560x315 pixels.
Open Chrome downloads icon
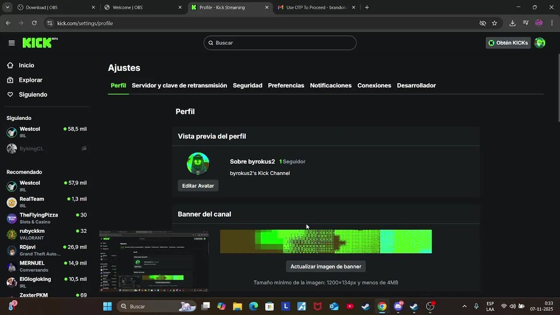[x=512, y=23]
